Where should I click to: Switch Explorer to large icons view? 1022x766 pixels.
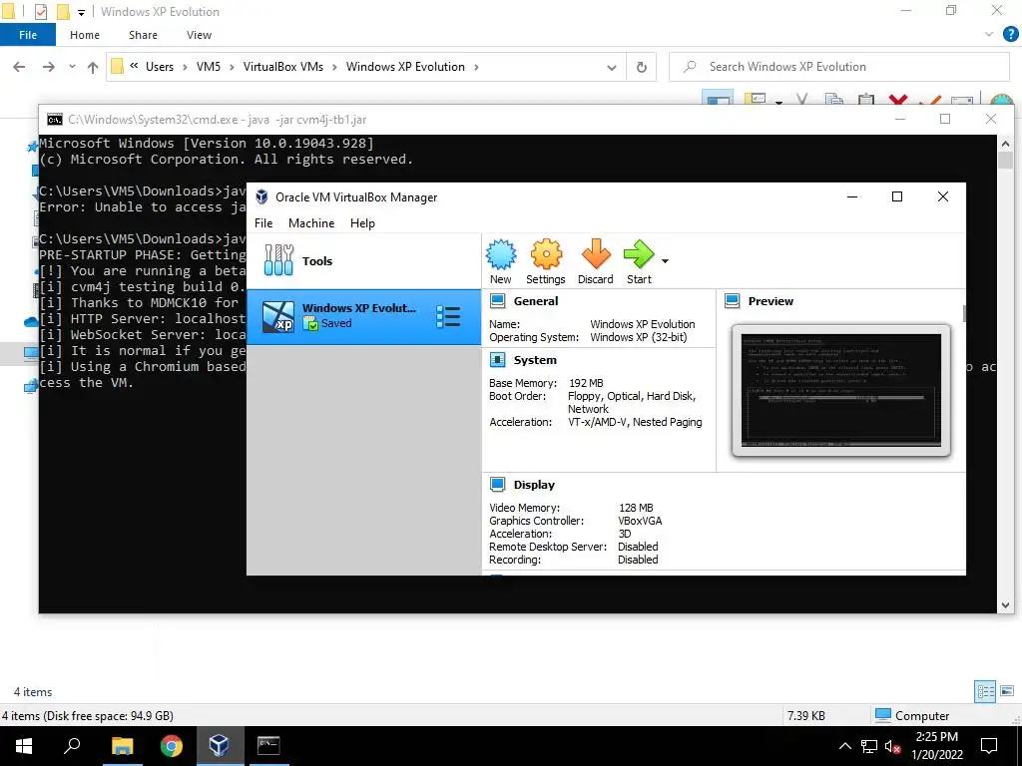1007,691
